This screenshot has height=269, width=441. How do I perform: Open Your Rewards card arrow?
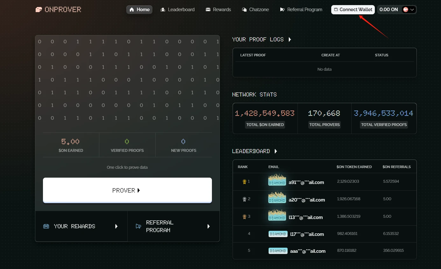pos(116,226)
